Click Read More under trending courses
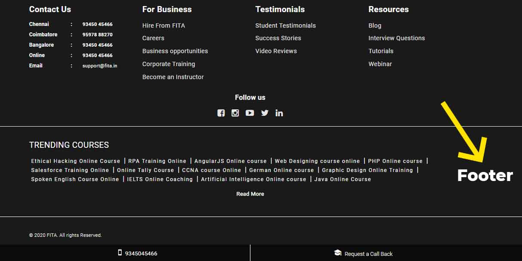 tap(250, 194)
